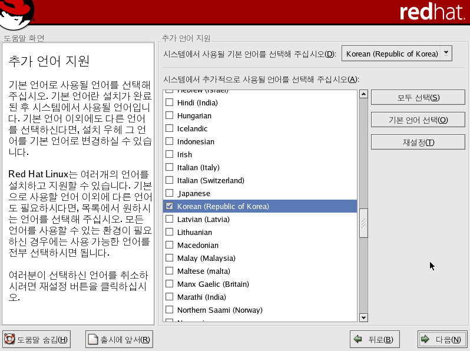Proceed with 다음(N) button label
This screenshot has height=351, width=470.
[x=448, y=339]
